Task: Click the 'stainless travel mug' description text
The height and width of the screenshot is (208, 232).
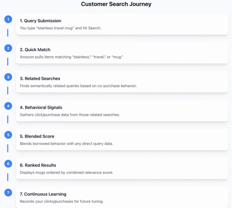Action: (x=61, y=28)
